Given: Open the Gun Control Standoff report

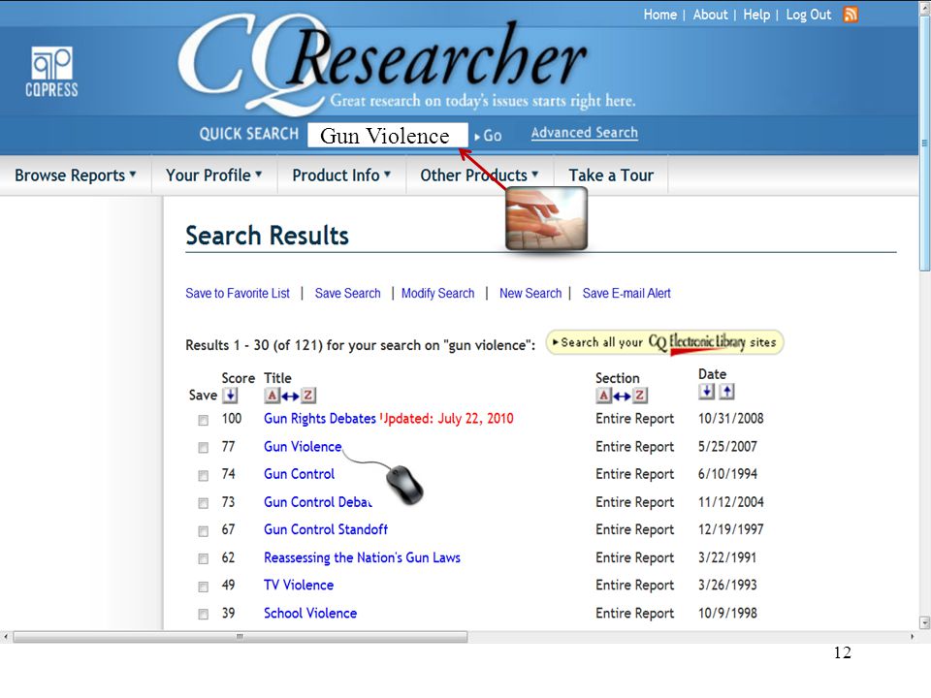Looking at the screenshot, I should coord(326,529).
